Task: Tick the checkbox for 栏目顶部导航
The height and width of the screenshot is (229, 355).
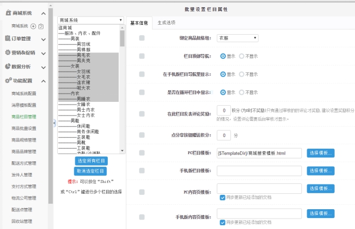Action: (142, 56)
